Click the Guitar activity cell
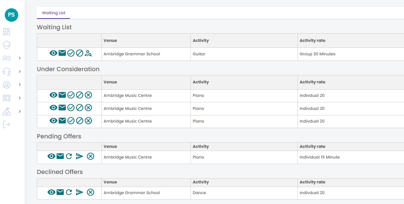The image size is (404, 204). click(244, 54)
